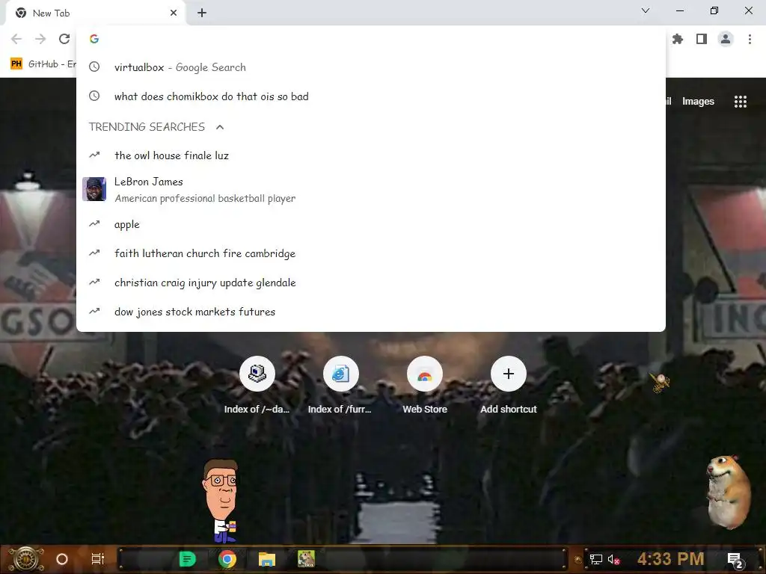The height and width of the screenshot is (574, 766).
Task: Select the 'apple' trending search
Action: pos(371,224)
